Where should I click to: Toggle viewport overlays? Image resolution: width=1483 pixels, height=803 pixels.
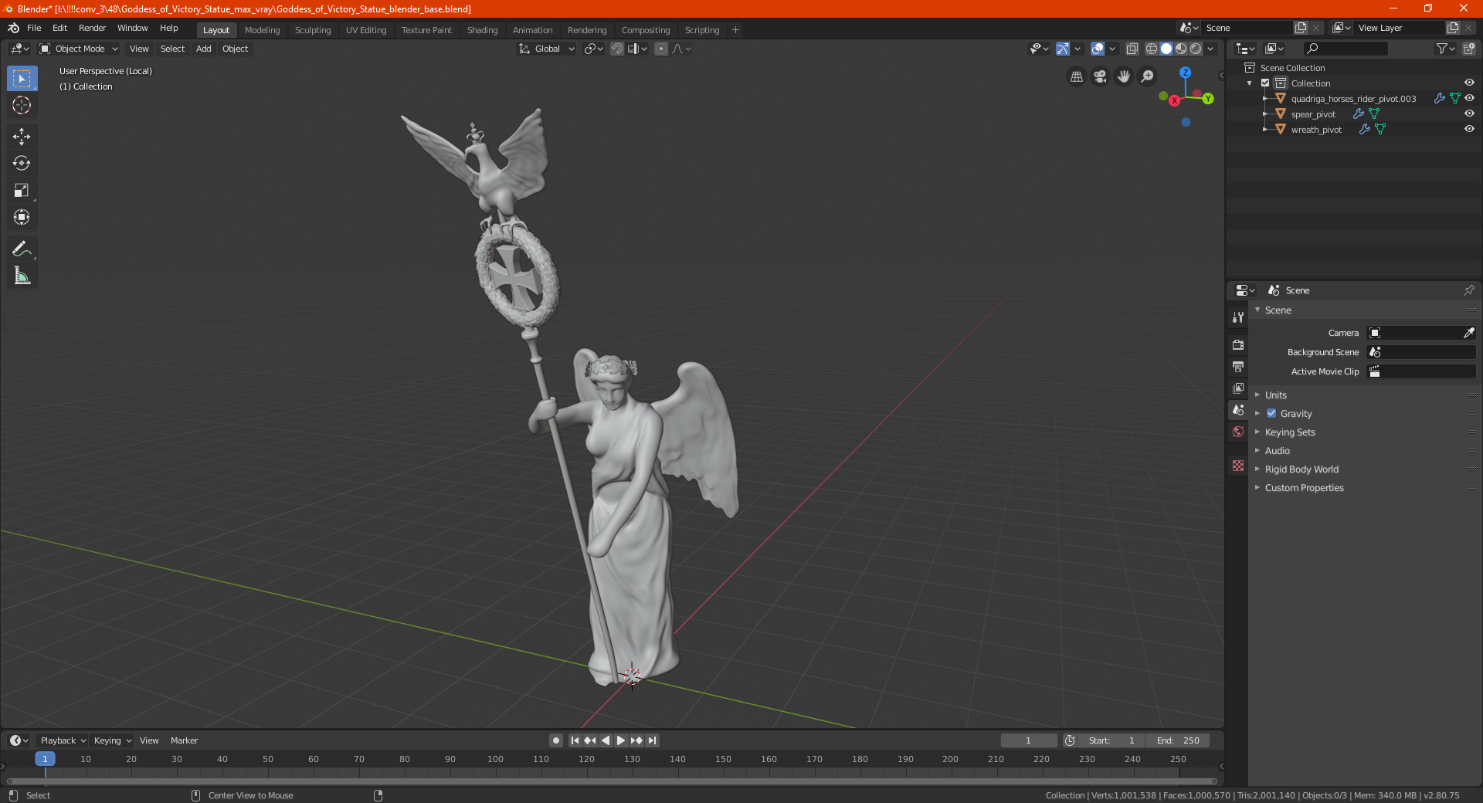pyautogui.click(x=1098, y=49)
